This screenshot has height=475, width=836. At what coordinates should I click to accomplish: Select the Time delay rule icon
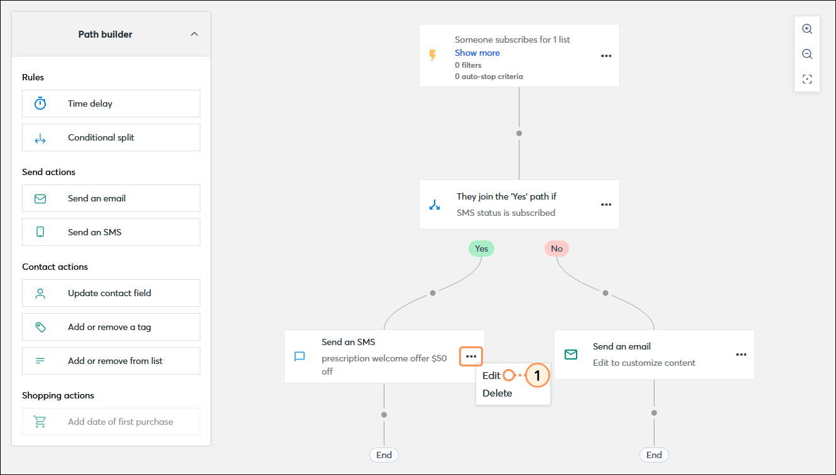(x=40, y=103)
